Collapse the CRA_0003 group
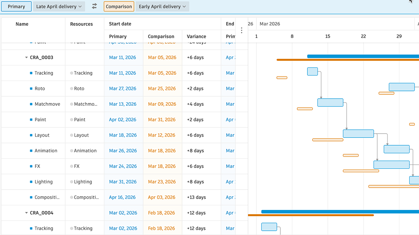The image size is (419, 235). [x=26, y=58]
